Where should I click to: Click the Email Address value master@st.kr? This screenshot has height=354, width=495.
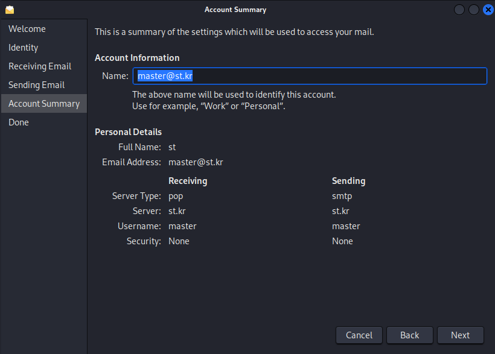coord(196,162)
